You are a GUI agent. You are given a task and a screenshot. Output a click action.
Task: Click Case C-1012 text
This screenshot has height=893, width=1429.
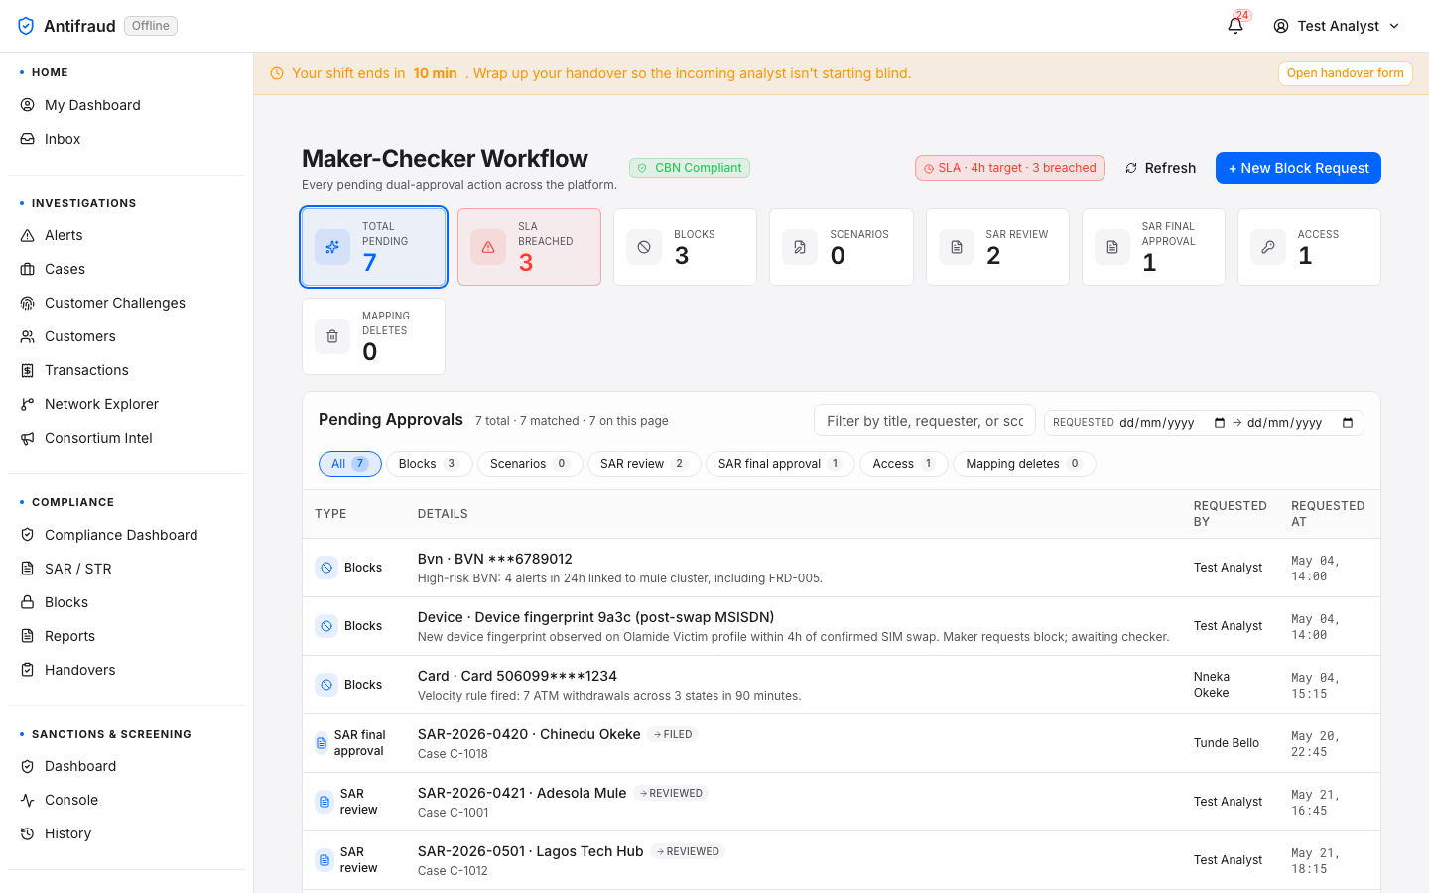[453, 871]
